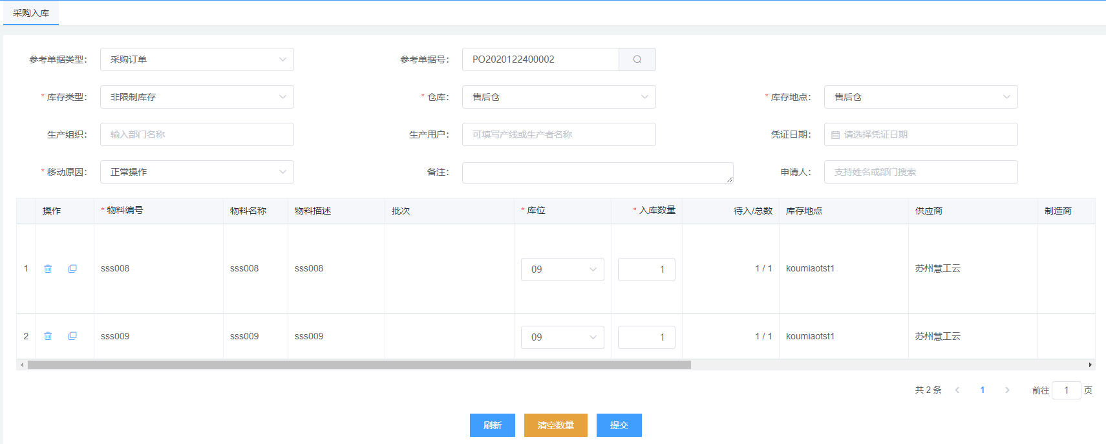The height and width of the screenshot is (444, 1106).
Task: Expand the 库存地点 dropdown
Action: coord(920,97)
